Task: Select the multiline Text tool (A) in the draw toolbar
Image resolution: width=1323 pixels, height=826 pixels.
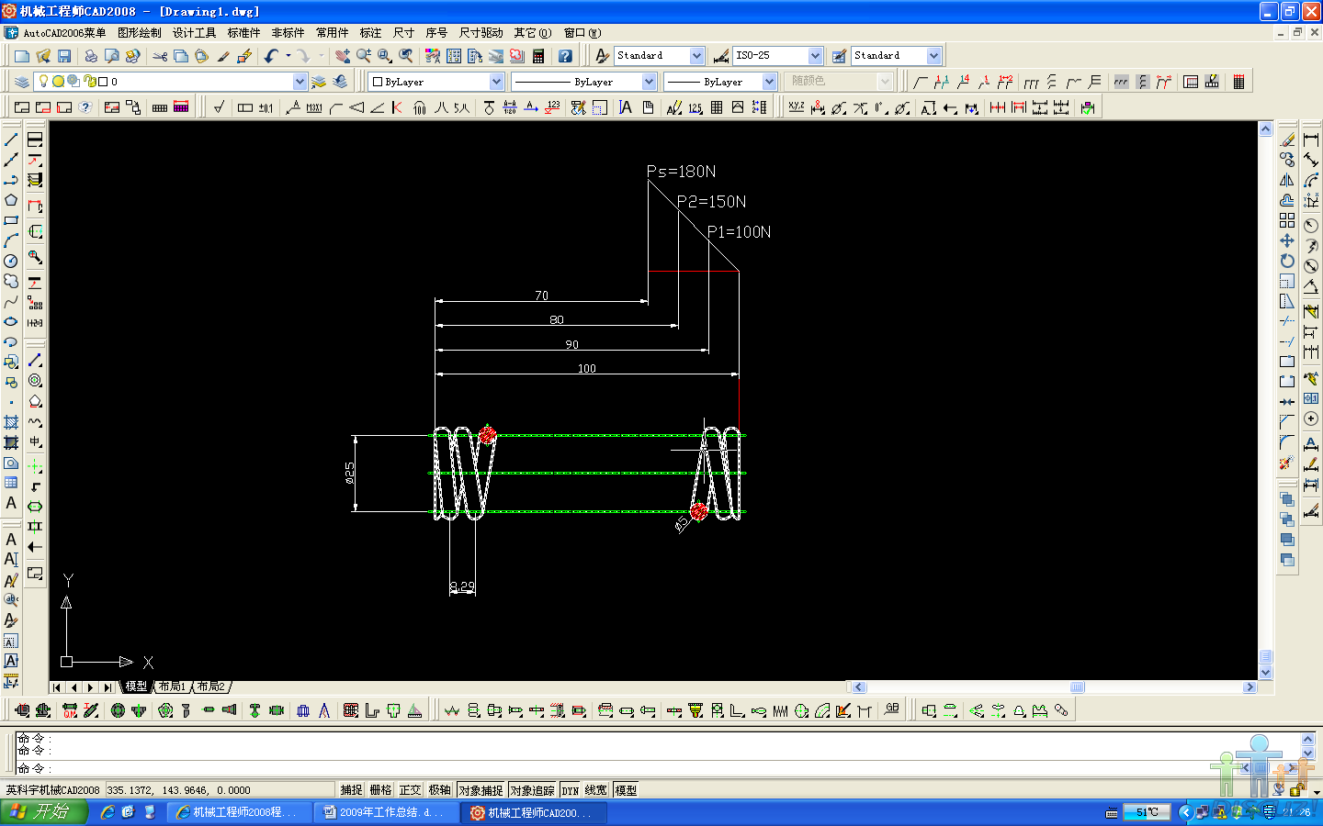Action: (x=11, y=503)
